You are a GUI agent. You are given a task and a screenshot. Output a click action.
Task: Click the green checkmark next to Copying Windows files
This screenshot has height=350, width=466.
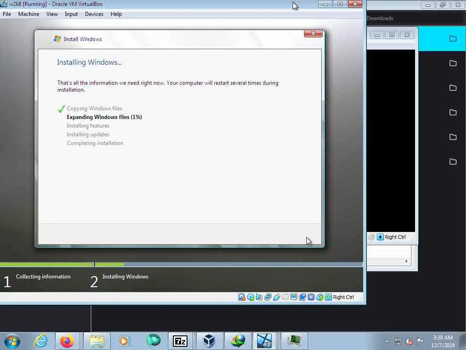coord(61,109)
